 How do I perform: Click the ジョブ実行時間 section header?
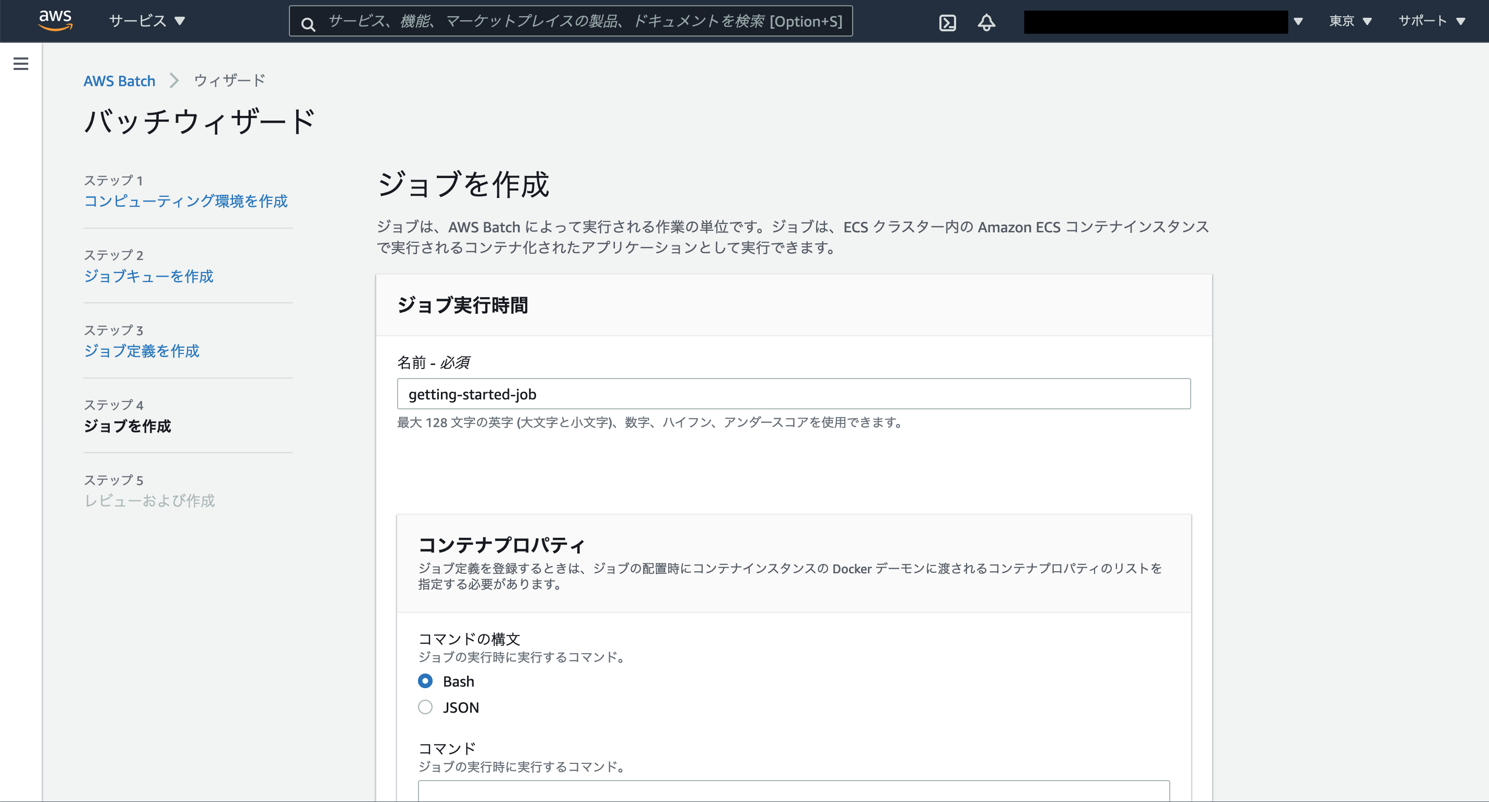pyautogui.click(x=462, y=305)
